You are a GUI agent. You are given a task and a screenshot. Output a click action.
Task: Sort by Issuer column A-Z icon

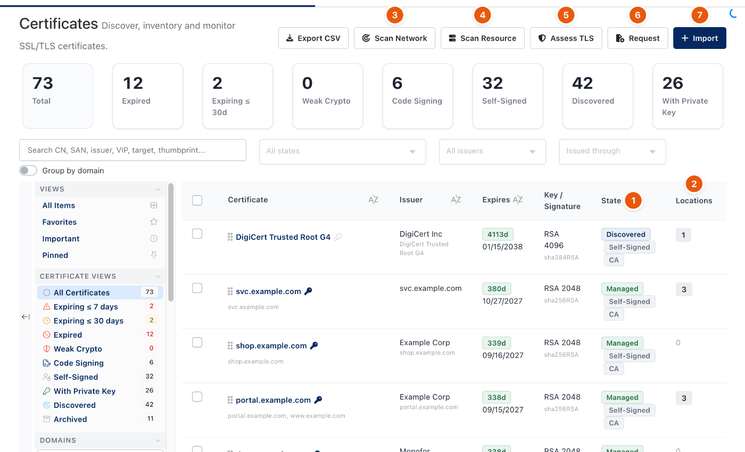(456, 200)
